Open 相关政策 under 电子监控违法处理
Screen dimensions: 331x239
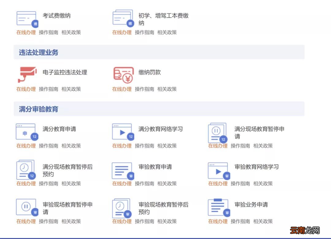71,89
